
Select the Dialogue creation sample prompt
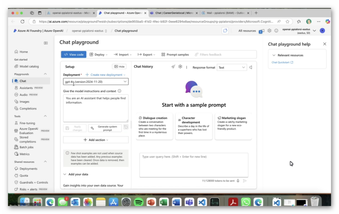click(x=154, y=126)
